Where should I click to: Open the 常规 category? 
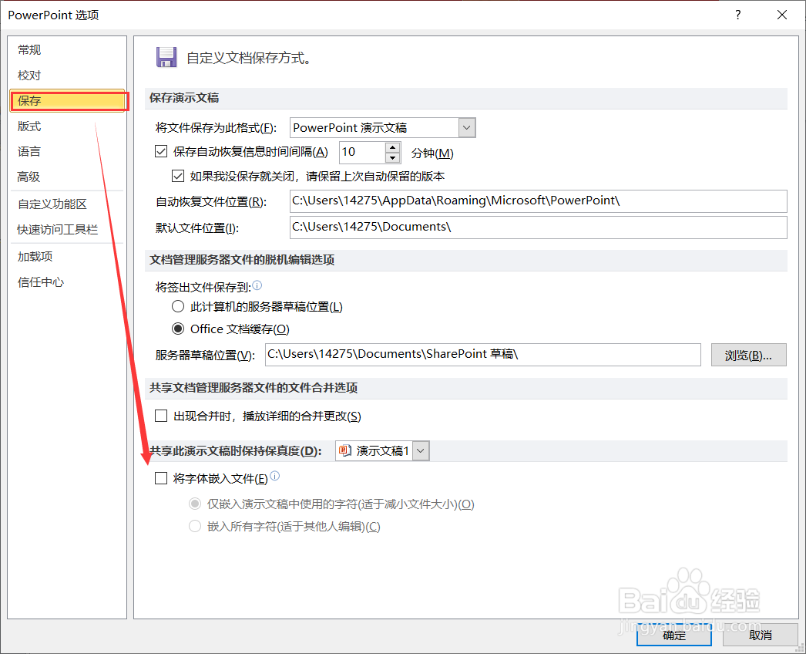click(x=67, y=50)
